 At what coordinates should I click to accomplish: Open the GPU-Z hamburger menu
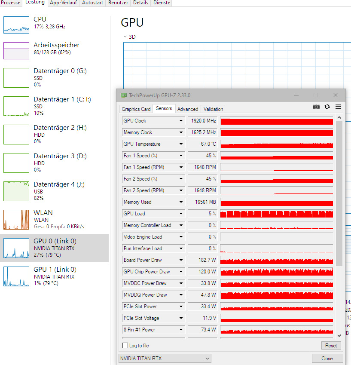pyautogui.click(x=338, y=107)
